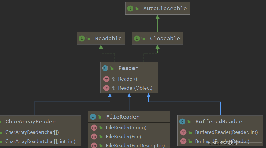The width and height of the screenshot is (266, 148).
Task: Select the CharArrayReader(char[], int, int) constructor row
Action: pyautogui.click(x=40, y=141)
